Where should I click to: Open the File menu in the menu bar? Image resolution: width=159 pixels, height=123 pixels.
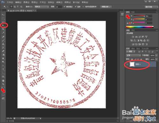coord(10,2)
